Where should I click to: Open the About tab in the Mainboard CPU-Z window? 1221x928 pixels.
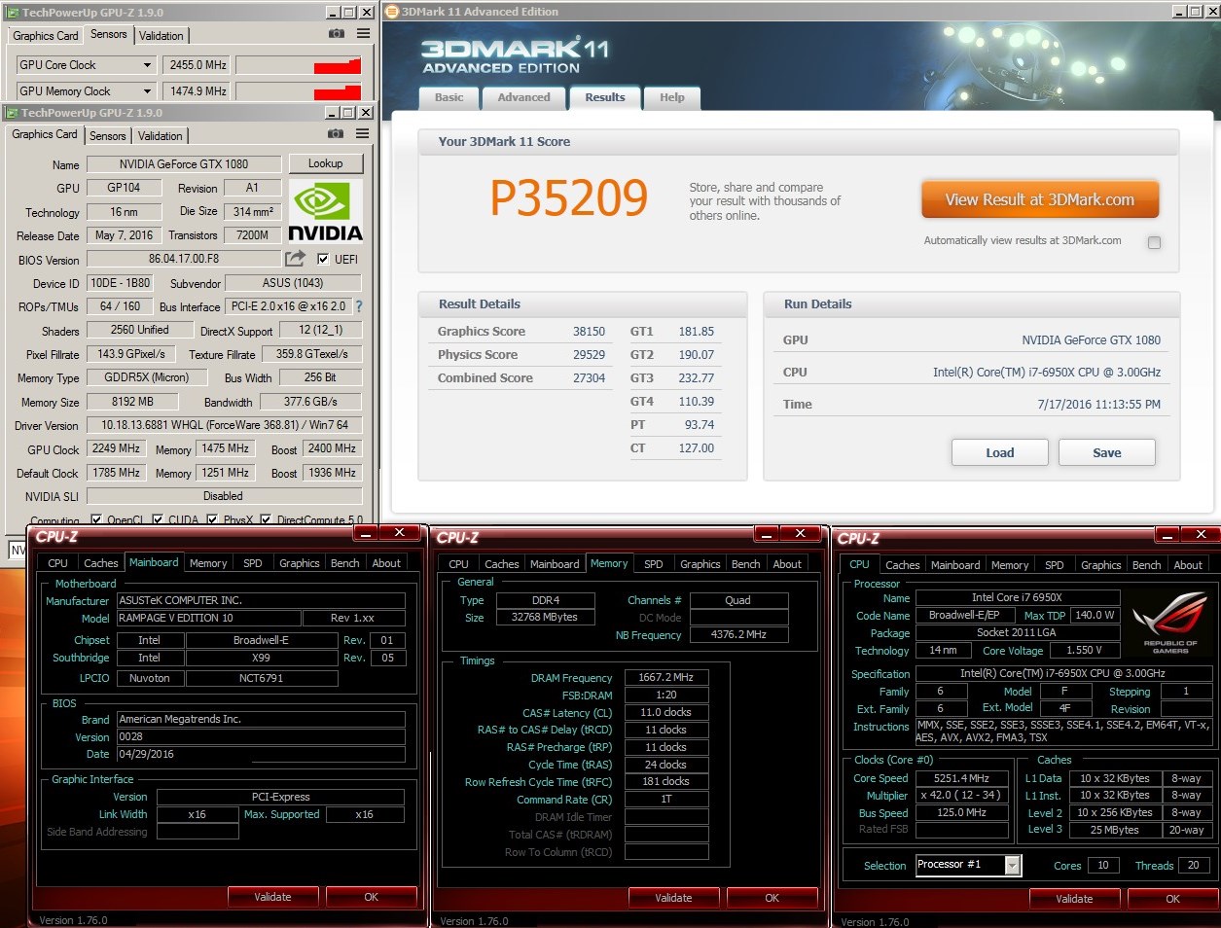(x=386, y=563)
